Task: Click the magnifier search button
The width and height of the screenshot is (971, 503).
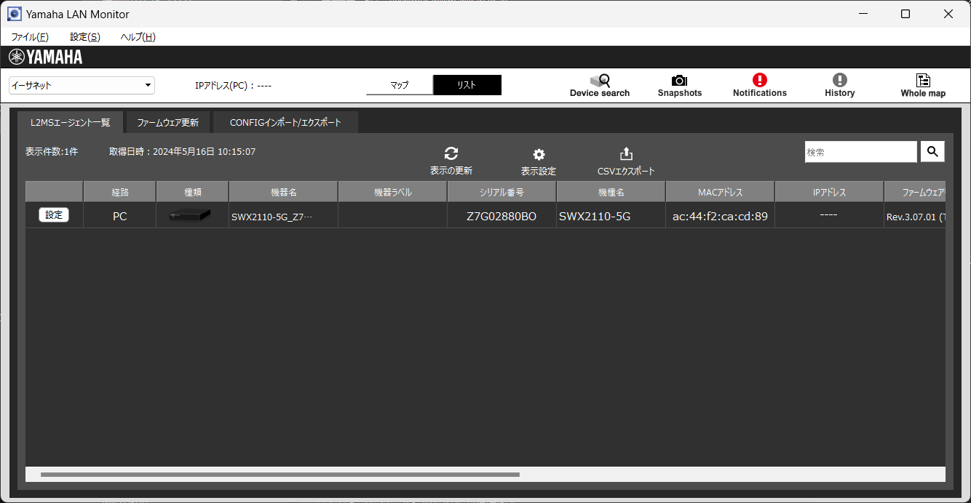Action: 932,151
